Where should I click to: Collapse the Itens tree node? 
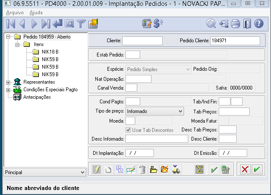[17, 45]
